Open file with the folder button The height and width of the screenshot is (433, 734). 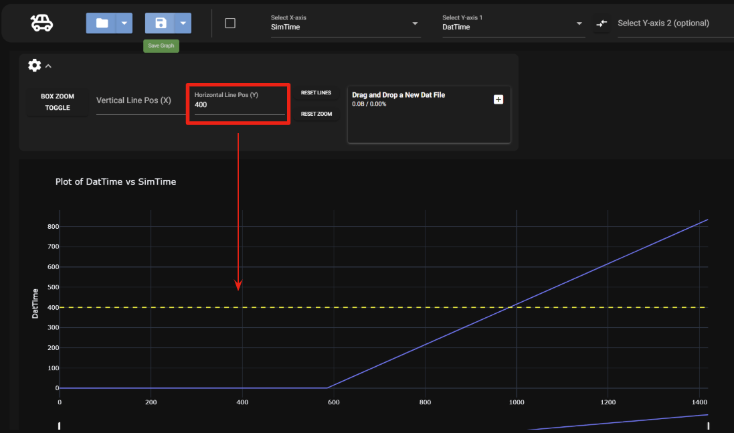pyautogui.click(x=102, y=23)
